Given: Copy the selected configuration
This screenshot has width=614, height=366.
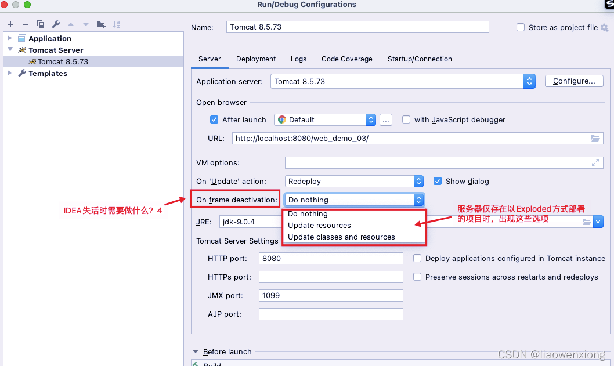Looking at the screenshot, I should click(x=40, y=24).
